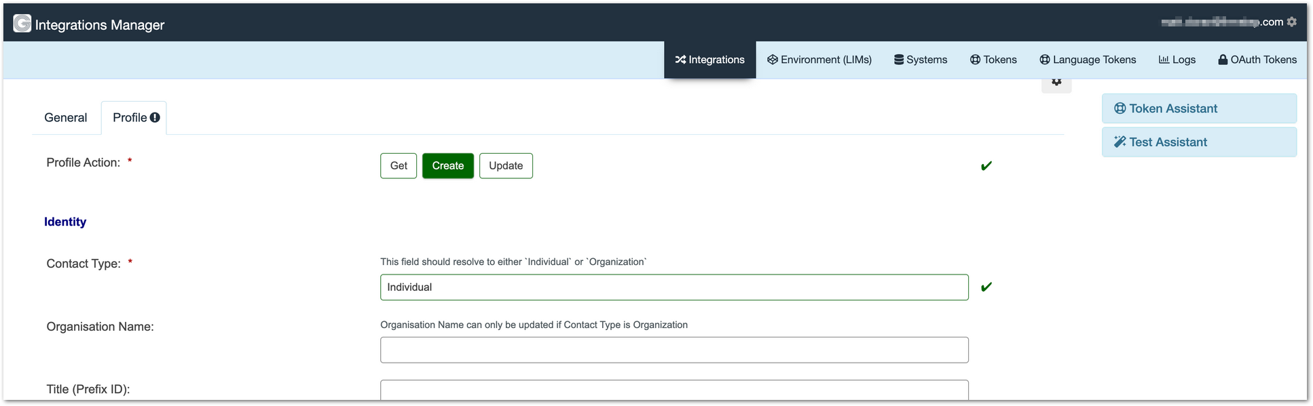Open the Systems menu item

pos(921,60)
